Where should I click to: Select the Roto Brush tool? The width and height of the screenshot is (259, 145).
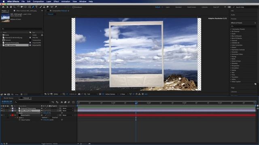click(x=52, y=7)
